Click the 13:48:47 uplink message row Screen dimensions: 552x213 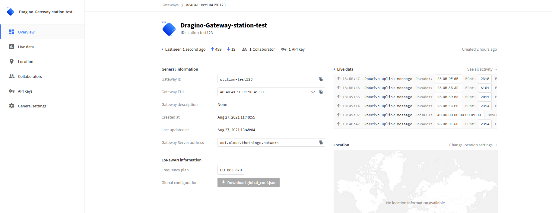tap(415, 124)
